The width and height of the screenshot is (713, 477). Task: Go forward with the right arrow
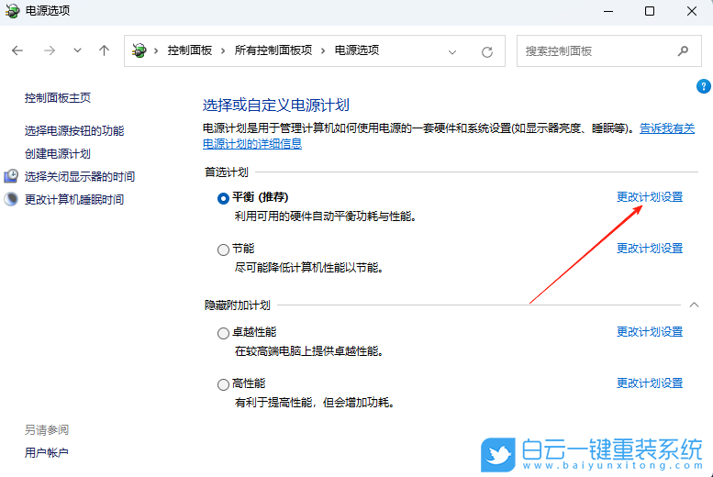click(50, 50)
